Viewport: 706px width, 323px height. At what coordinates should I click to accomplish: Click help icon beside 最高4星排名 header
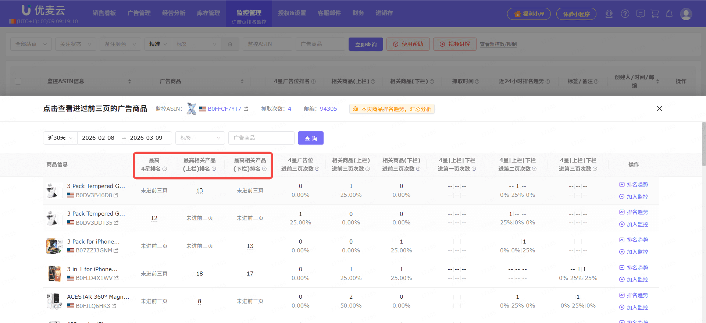tap(165, 169)
